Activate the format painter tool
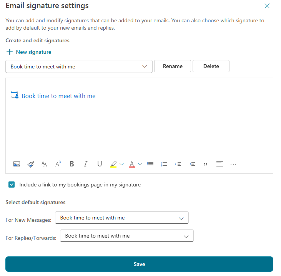Screen dimensions: 281x276 pos(31,164)
